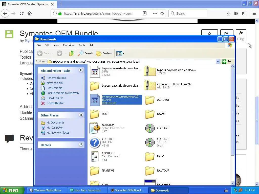Select the ACROBAT folder icon

pyautogui.click(x=150, y=100)
